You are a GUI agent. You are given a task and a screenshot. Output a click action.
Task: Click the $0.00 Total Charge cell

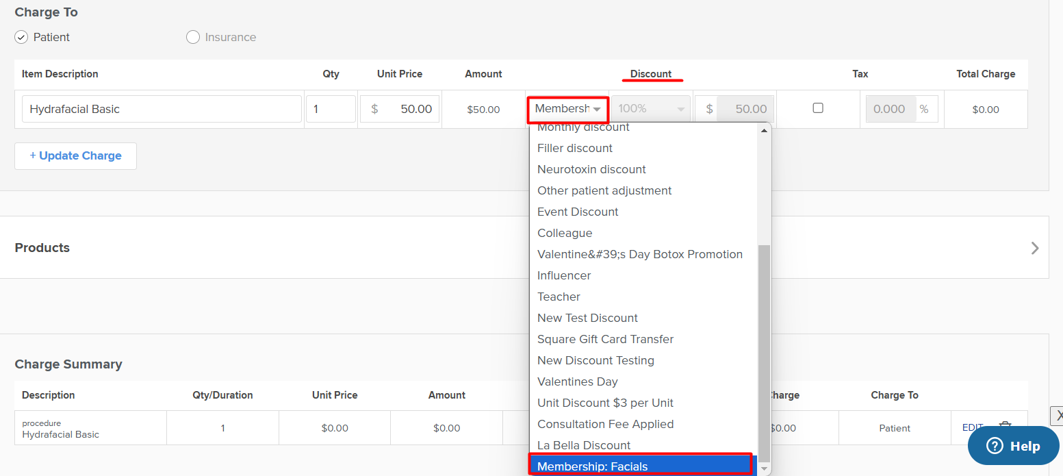point(986,110)
